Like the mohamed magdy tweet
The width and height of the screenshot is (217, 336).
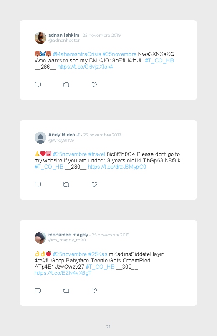pyautogui.click(x=94, y=290)
